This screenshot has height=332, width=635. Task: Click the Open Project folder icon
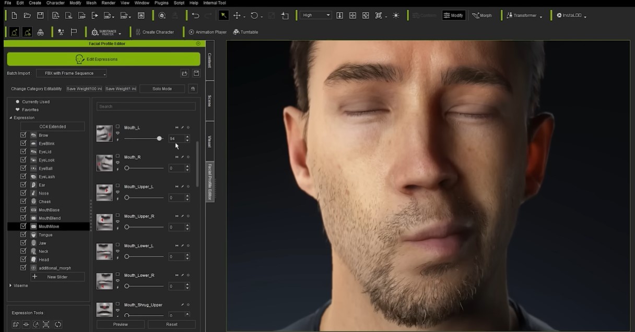point(27,16)
